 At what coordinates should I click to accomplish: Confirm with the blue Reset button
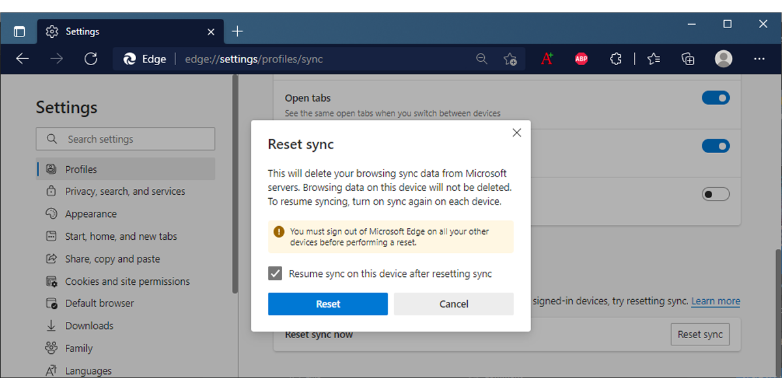328,304
